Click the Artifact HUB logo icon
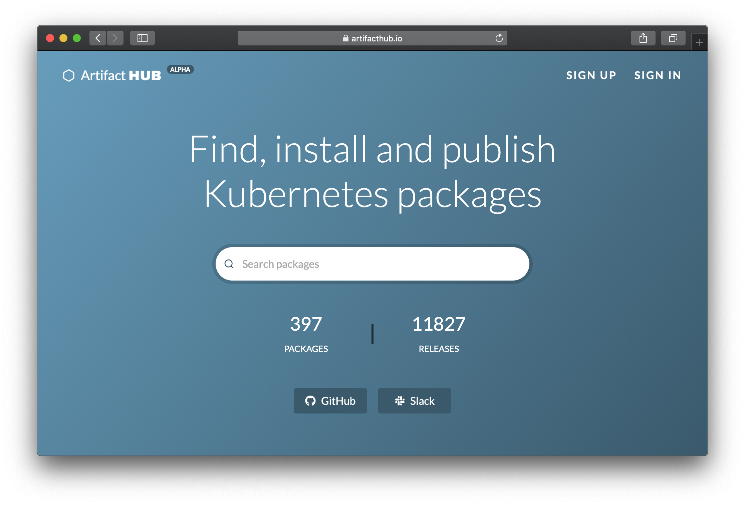This screenshot has height=505, width=745. coord(67,75)
